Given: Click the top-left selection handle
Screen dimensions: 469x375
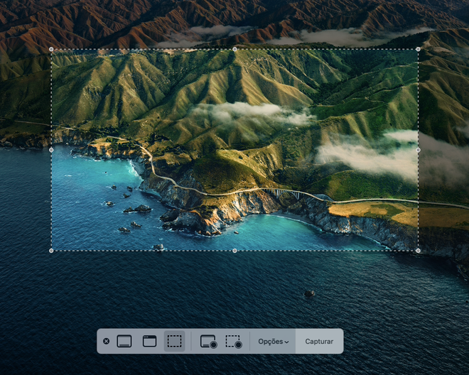Looking at the screenshot, I should (51, 49).
